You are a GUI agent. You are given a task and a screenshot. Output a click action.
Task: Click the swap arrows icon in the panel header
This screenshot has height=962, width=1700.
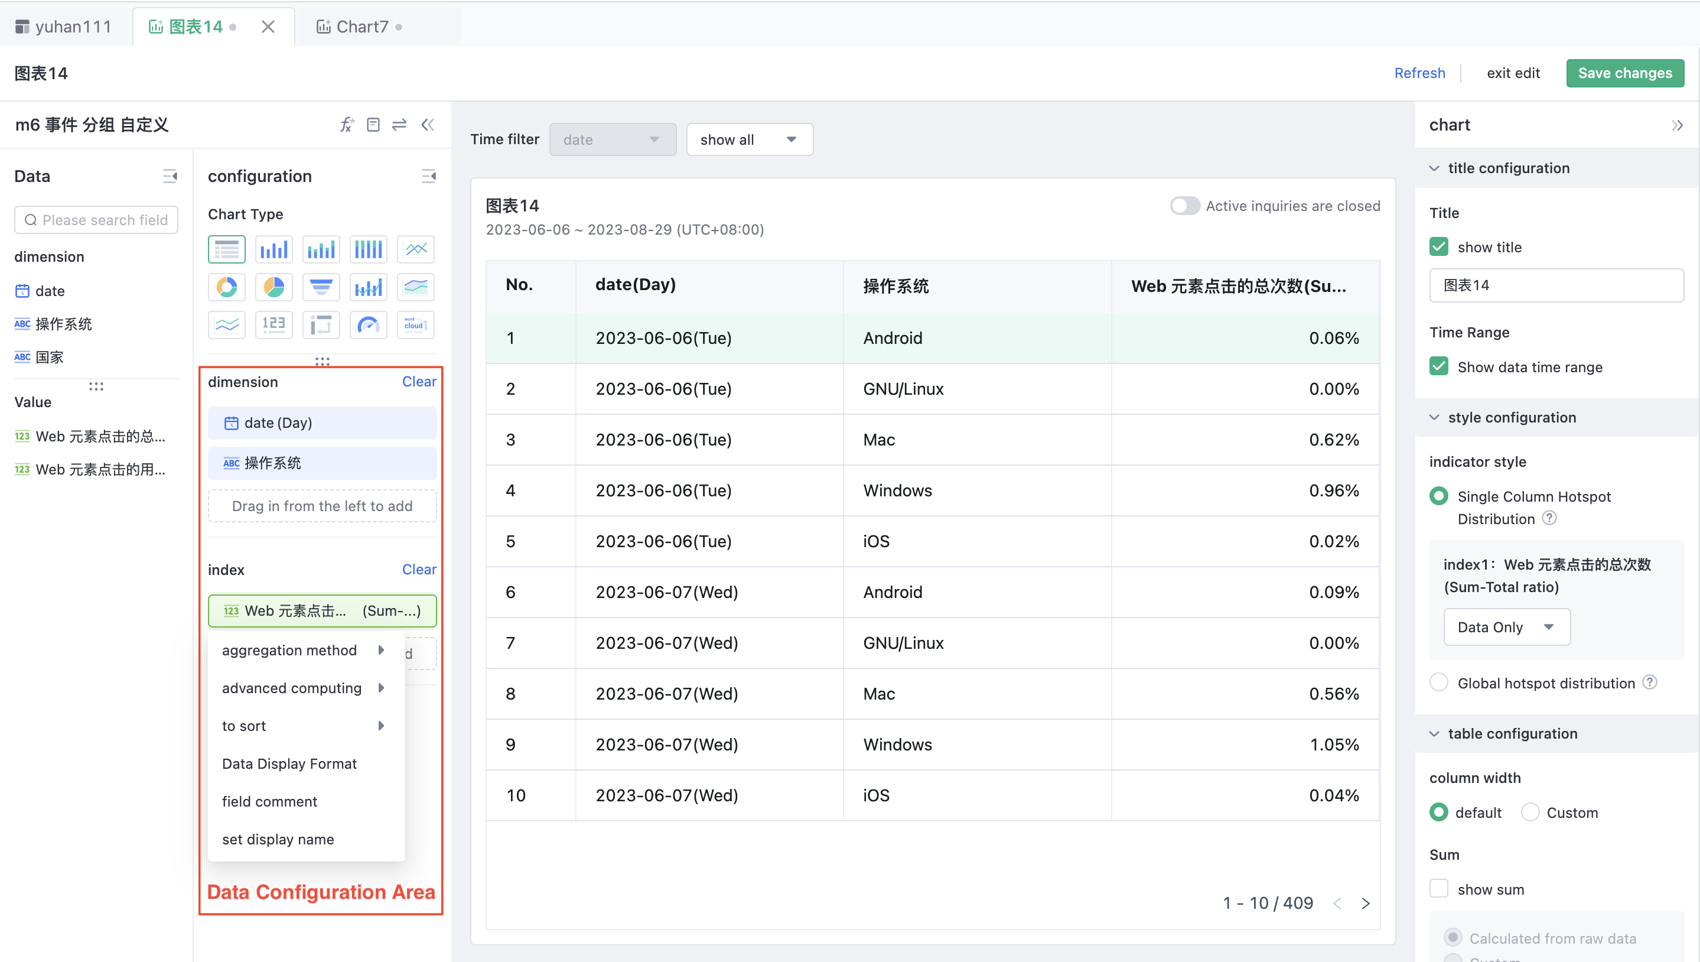(399, 124)
